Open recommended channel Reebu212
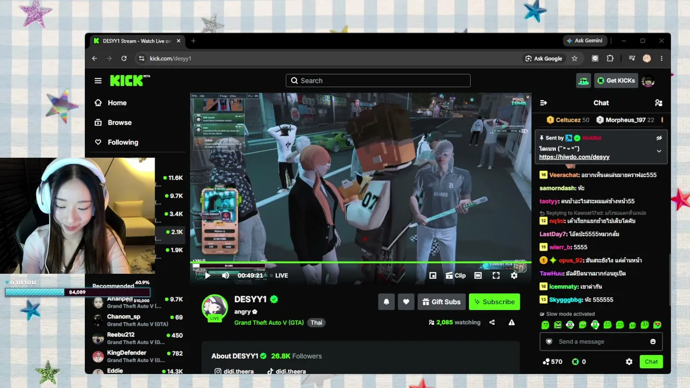The height and width of the screenshot is (388, 690). (137, 338)
